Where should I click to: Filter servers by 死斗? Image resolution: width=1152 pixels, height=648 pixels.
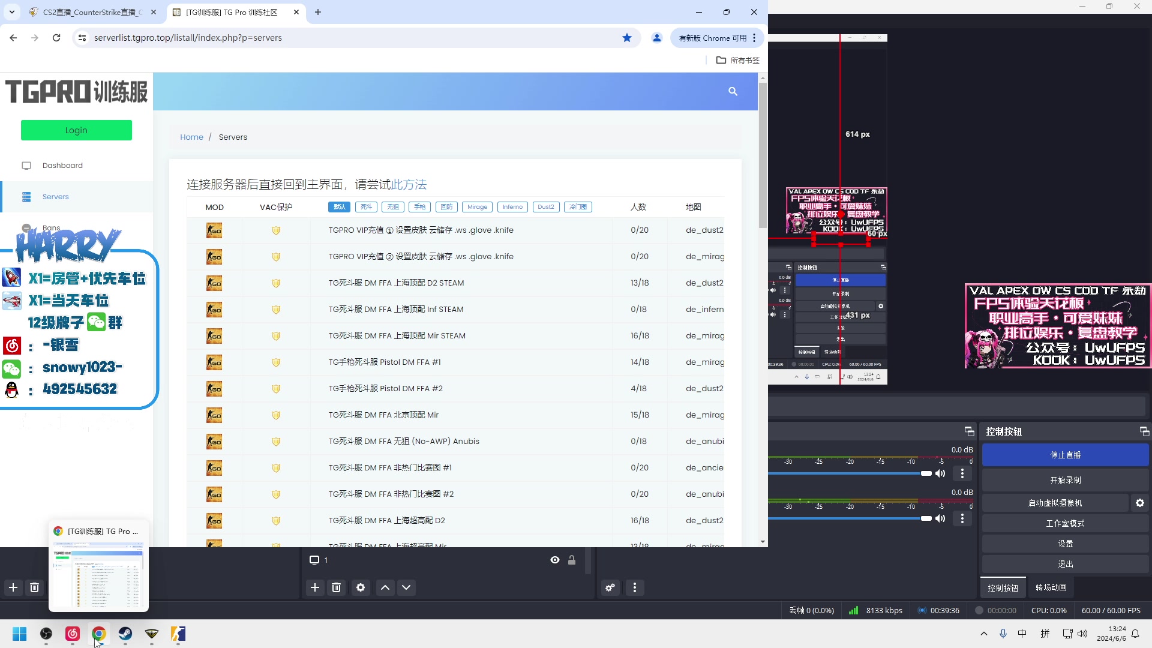pos(366,207)
